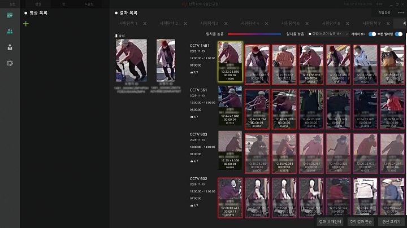Open the 편집 menu in top bar
Image resolution: width=407 pixels, height=228 pixels.
click(38, 3)
